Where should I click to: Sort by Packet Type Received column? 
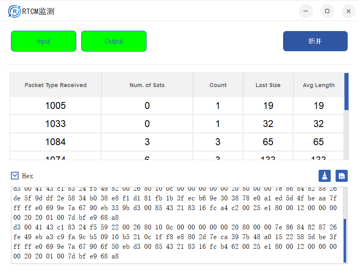(56, 85)
